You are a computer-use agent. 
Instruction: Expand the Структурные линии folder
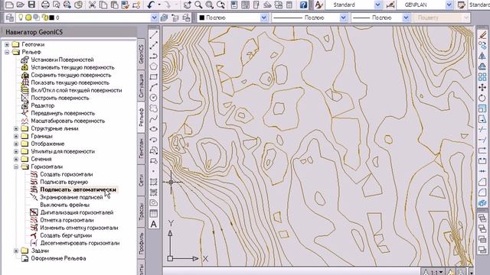16,128
